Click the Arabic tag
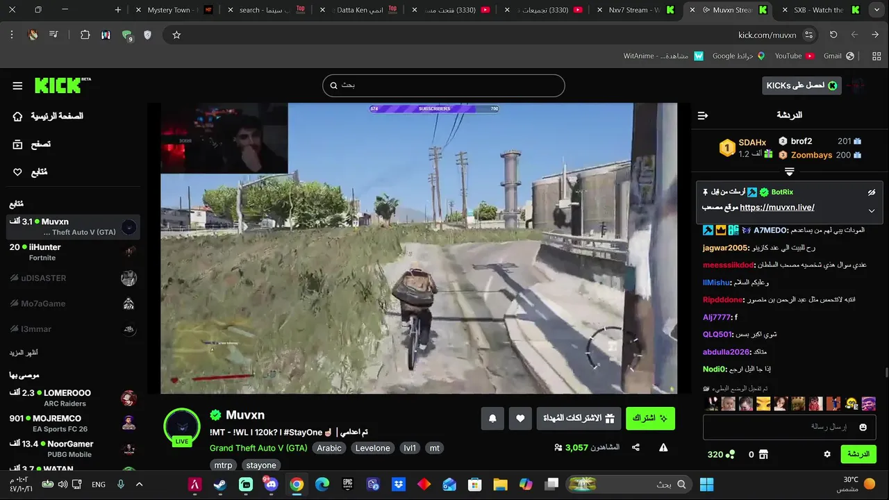 pyautogui.click(x=329, y=448)
